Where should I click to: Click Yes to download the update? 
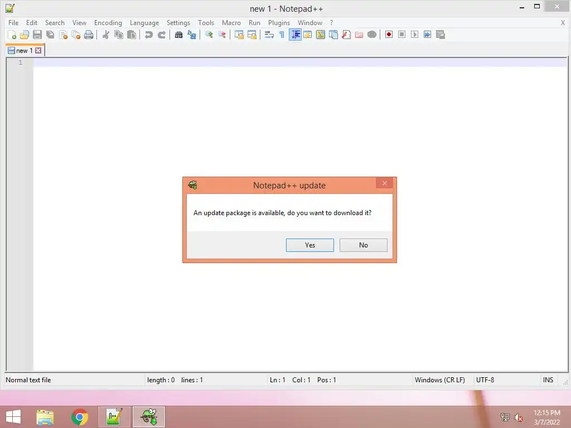[x=310, y=245]
